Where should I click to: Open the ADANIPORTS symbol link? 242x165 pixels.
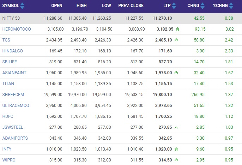pos(15,138)
